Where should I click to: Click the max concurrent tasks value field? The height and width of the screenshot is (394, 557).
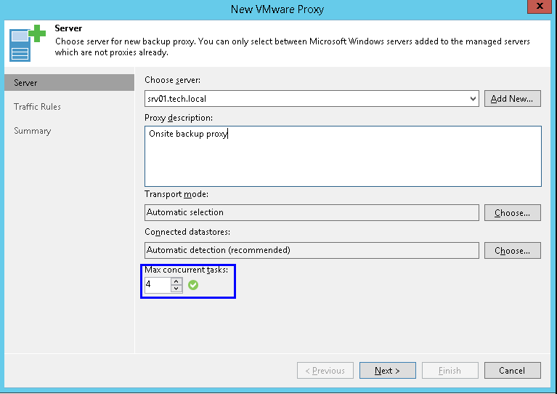158,284
